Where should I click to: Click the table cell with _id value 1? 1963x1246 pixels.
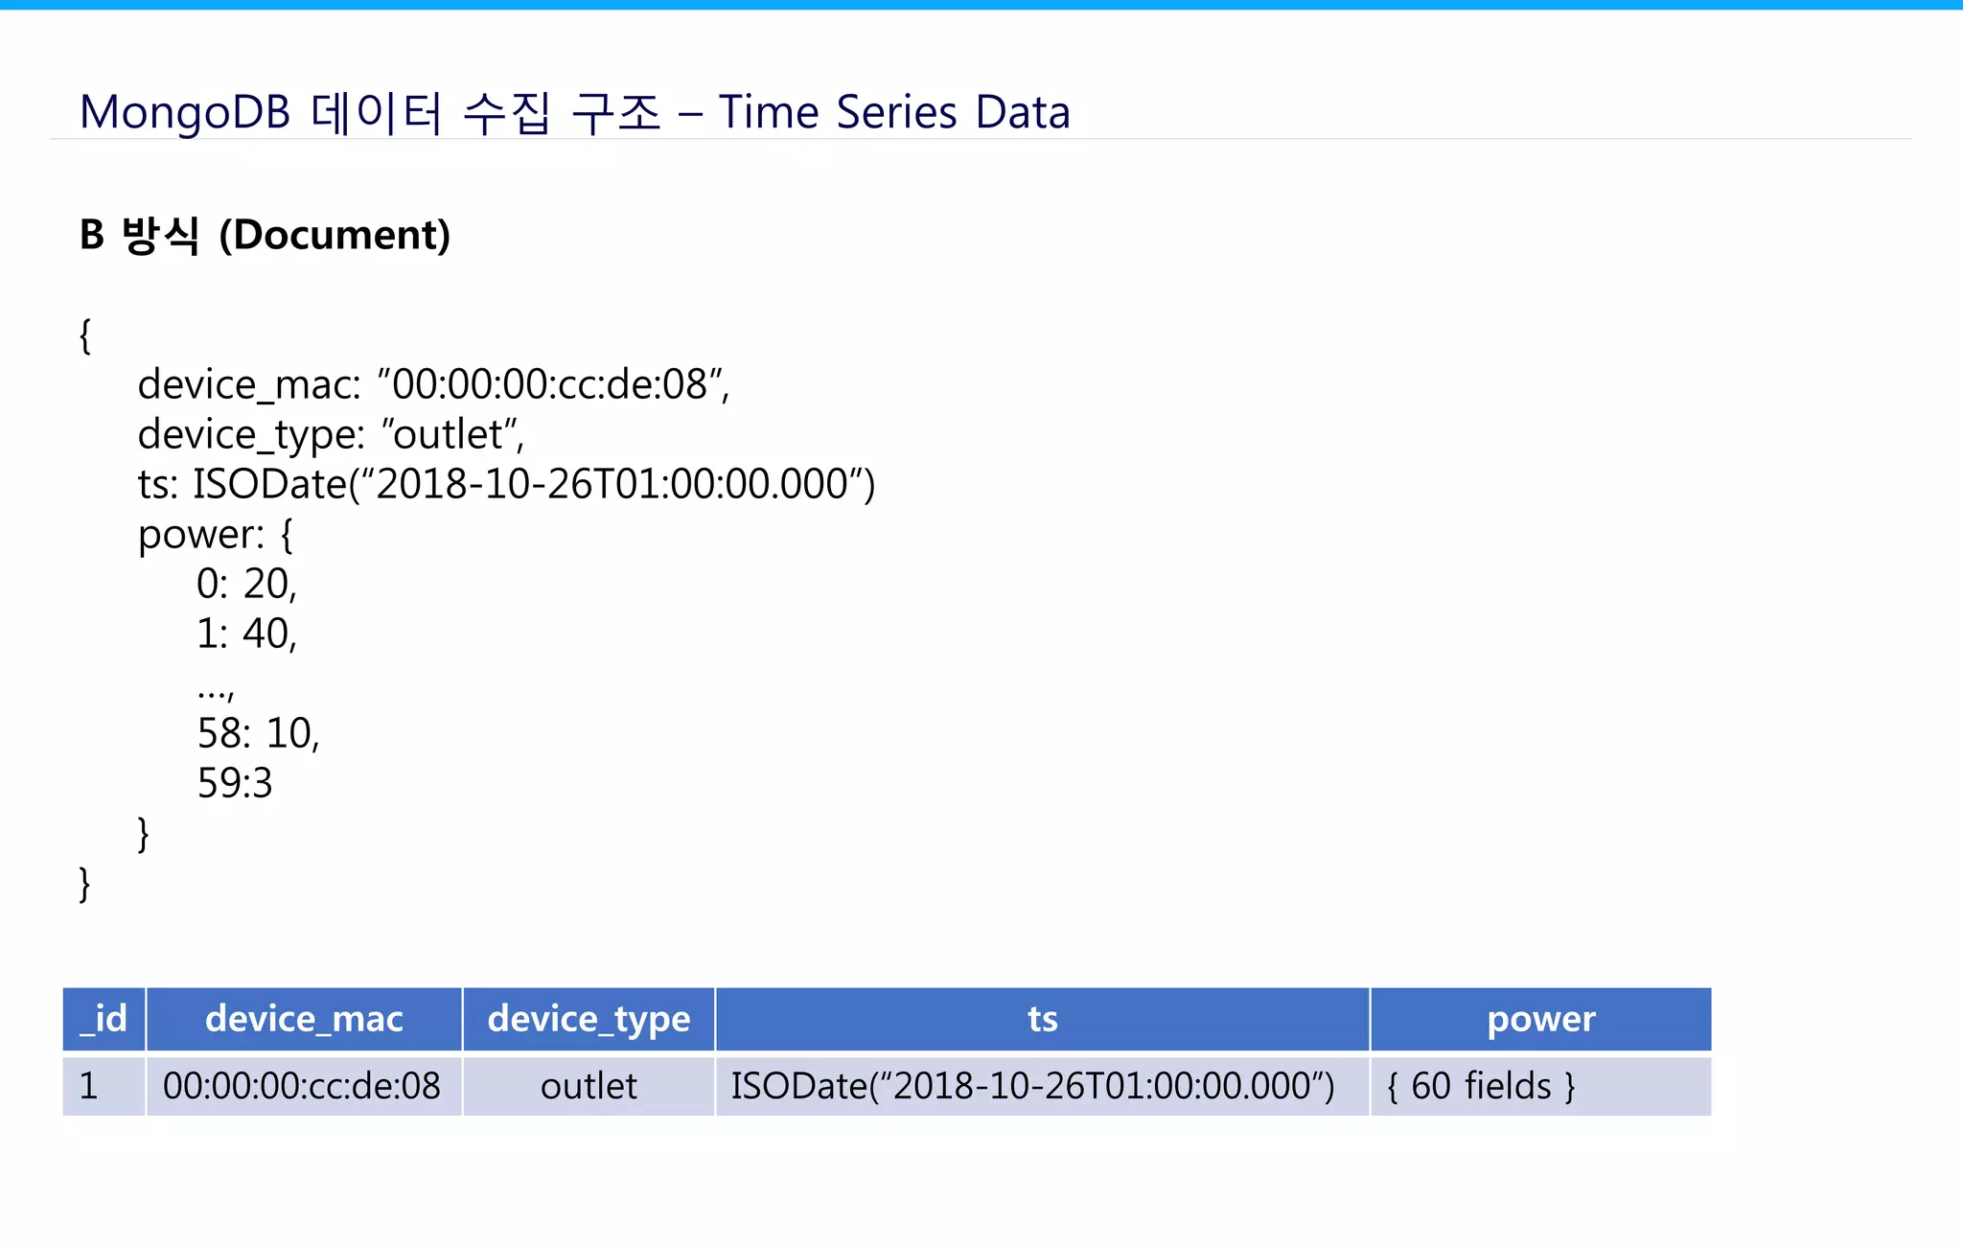click(104, 1085)
